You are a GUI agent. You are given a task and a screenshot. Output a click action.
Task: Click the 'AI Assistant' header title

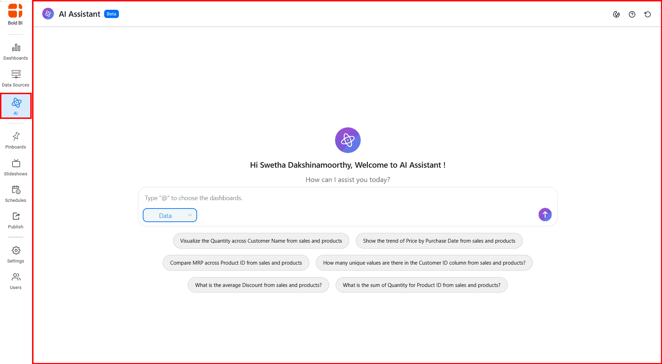pos(79,14)
